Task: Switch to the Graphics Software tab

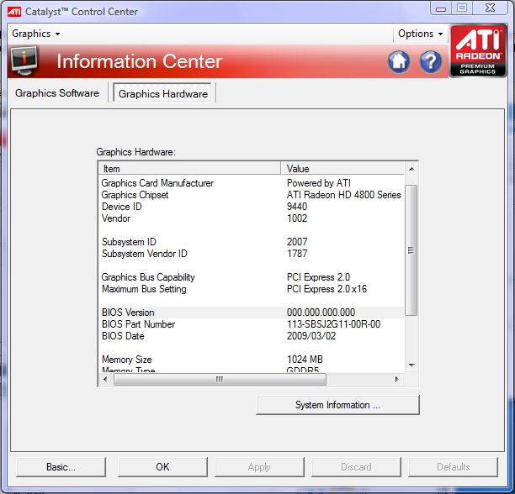Action: (57, 93)
